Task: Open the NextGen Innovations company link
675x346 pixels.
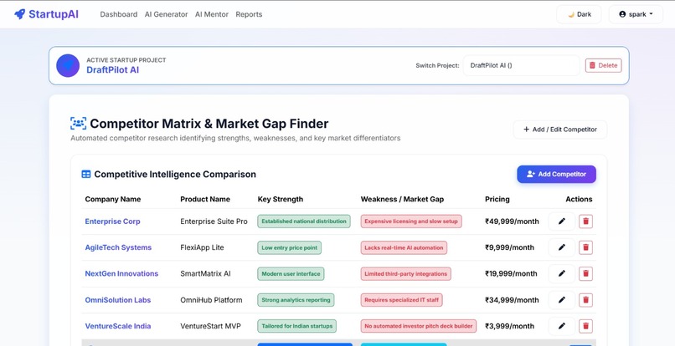Action: pos(121,274)
